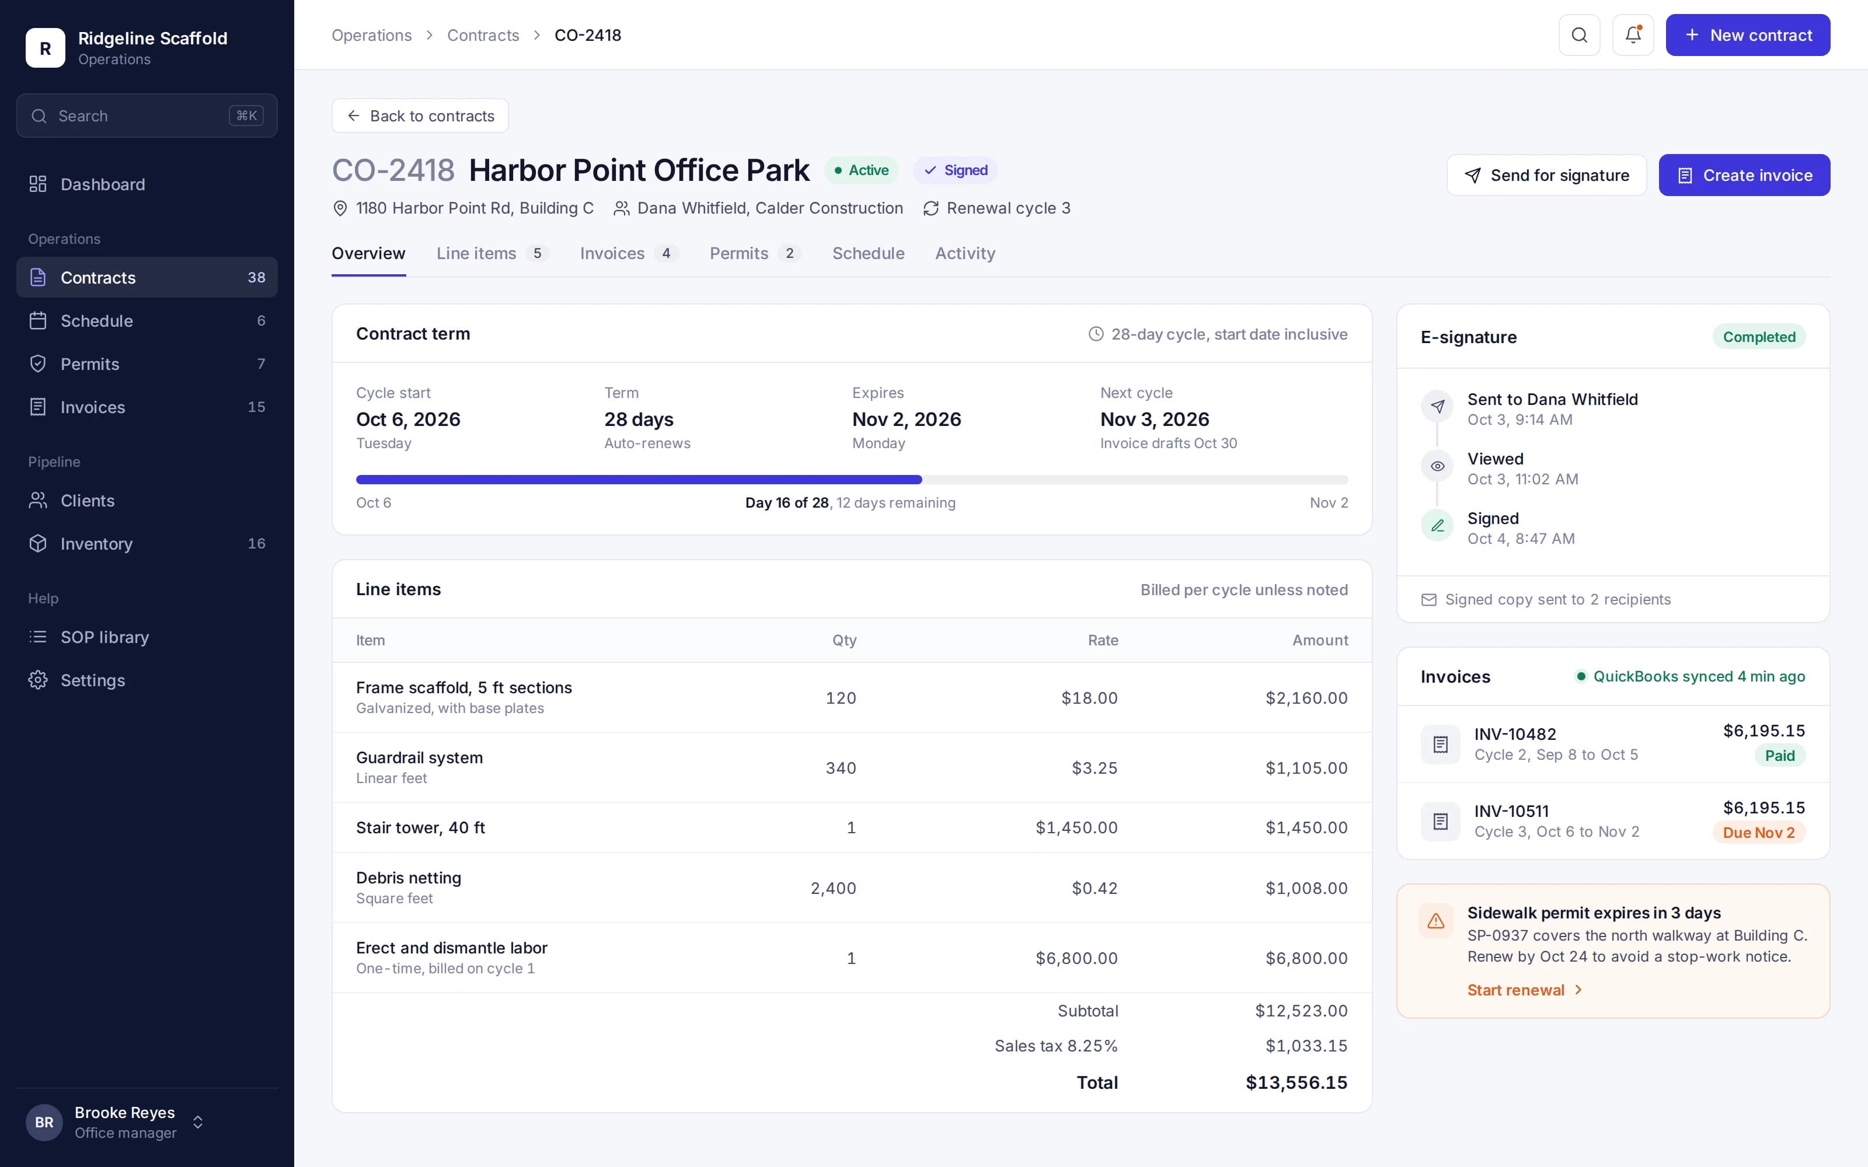The height and width of the screenshot is (1167, 1868).
Task: Switch to the Line items tab
Action: 492,253
